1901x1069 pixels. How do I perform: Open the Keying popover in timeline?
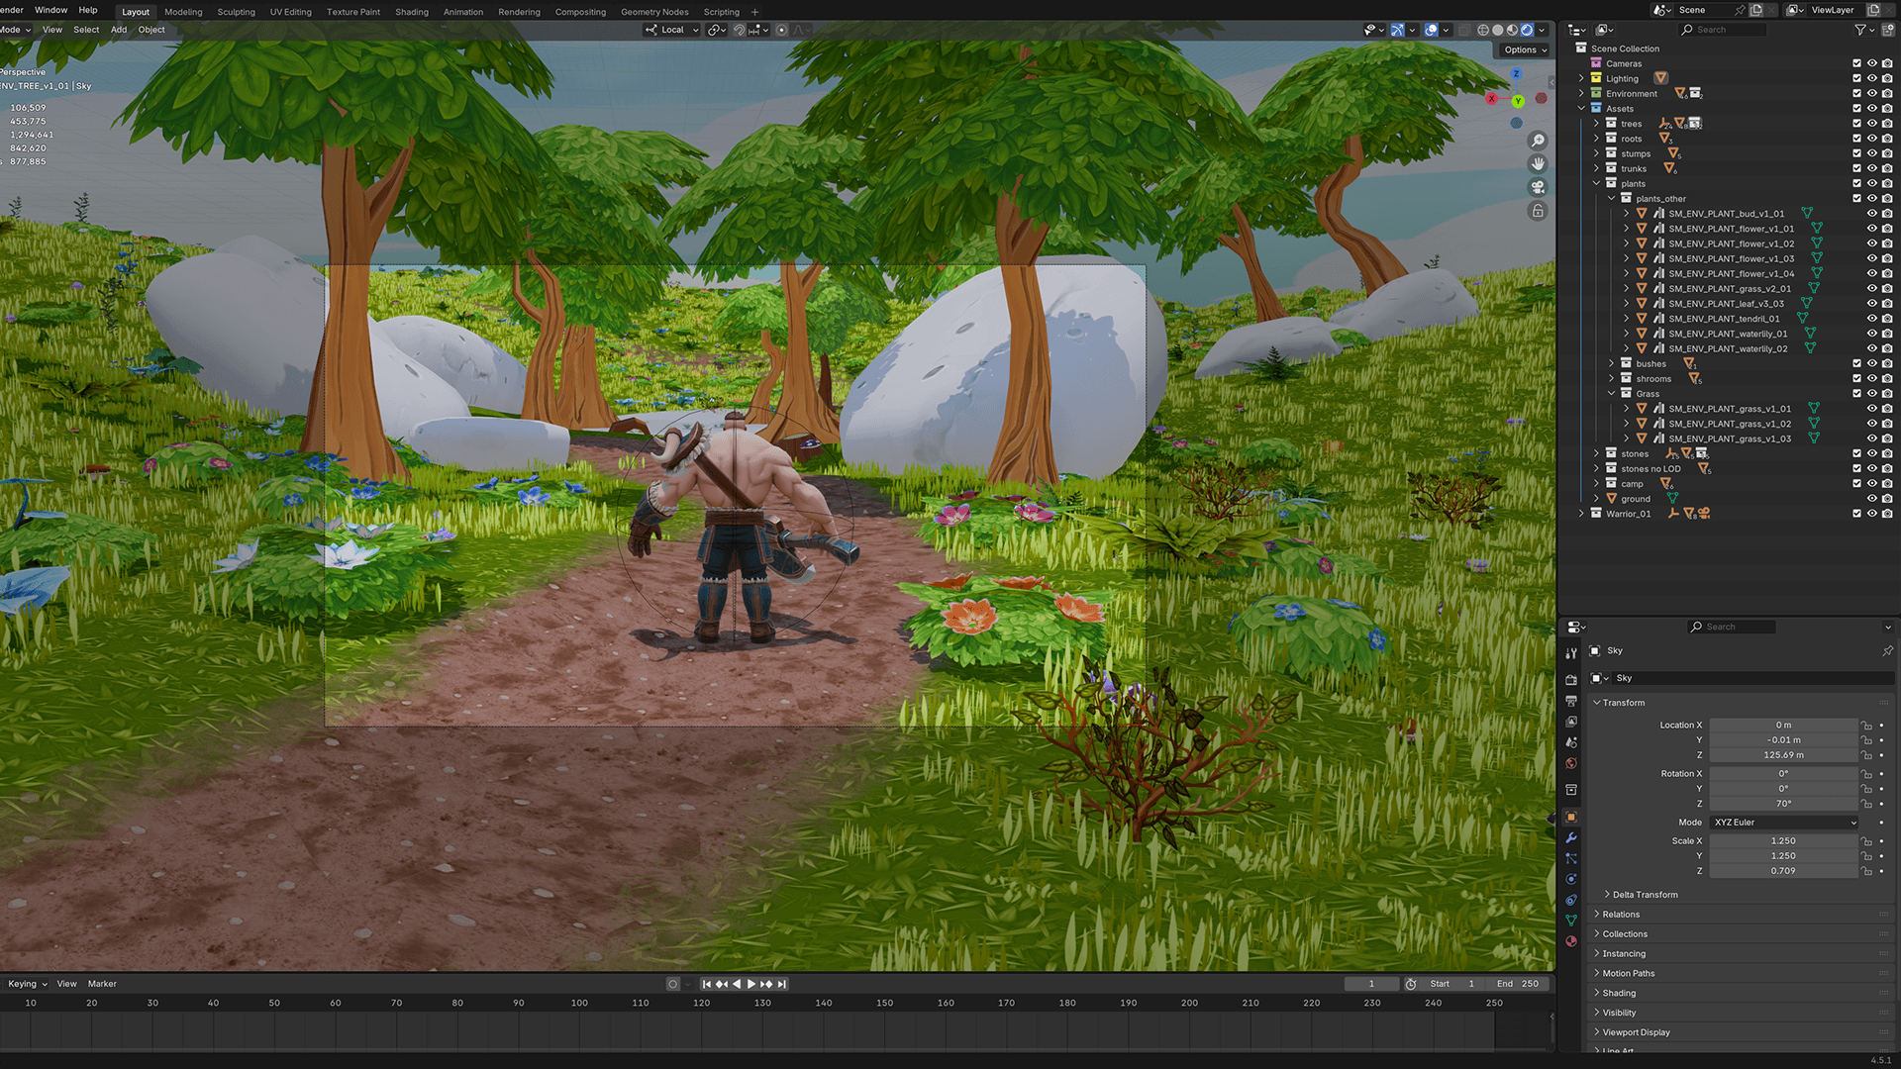click(x=27, y=984)
